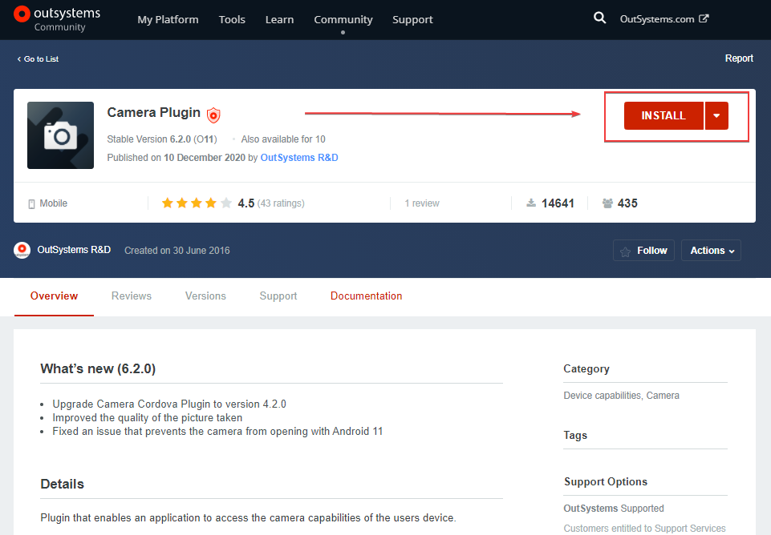The width and height of the screenshot is (771, 535).
Task: Click the team icon next to 435
Action: pyautogui.click(x=606, y=203)
